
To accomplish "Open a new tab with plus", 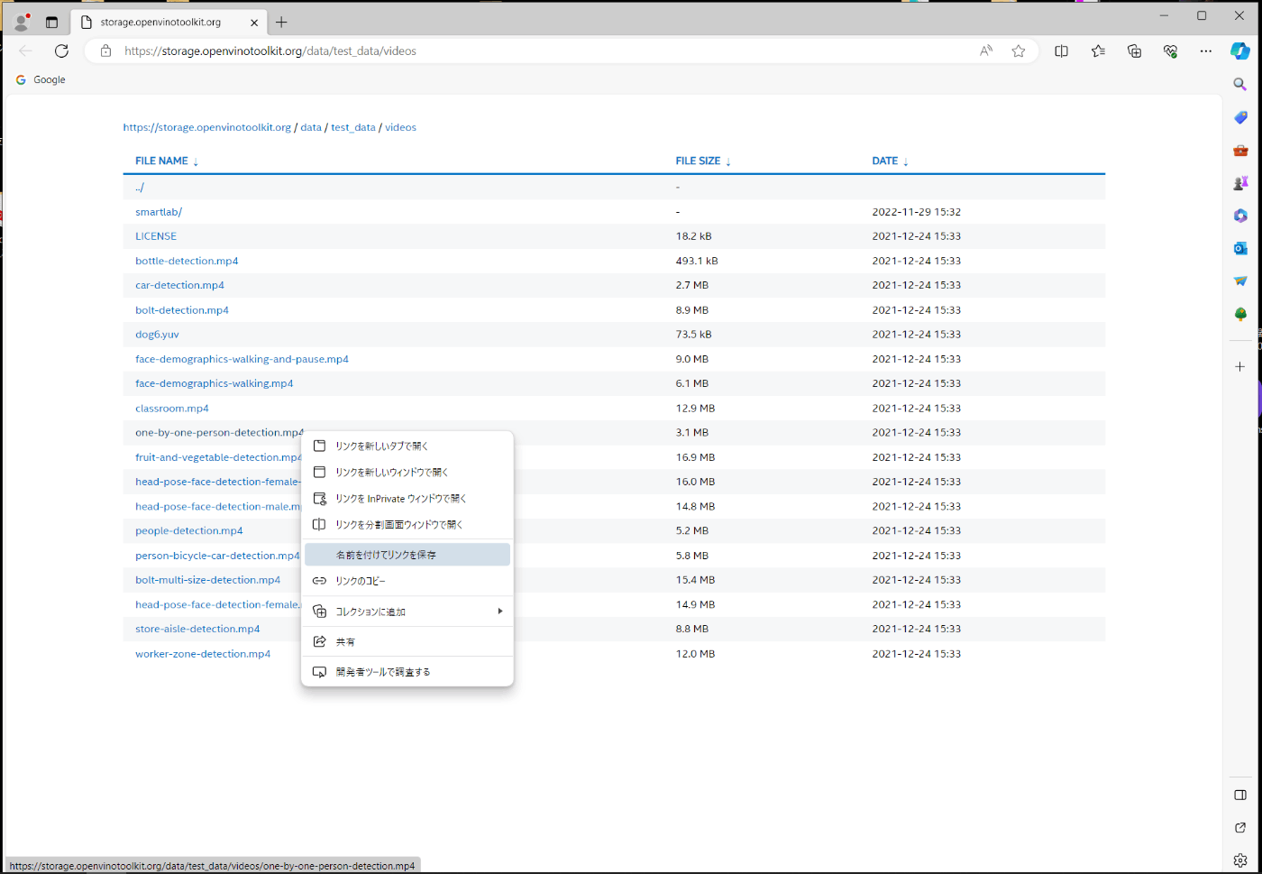I will click(281, 22).
